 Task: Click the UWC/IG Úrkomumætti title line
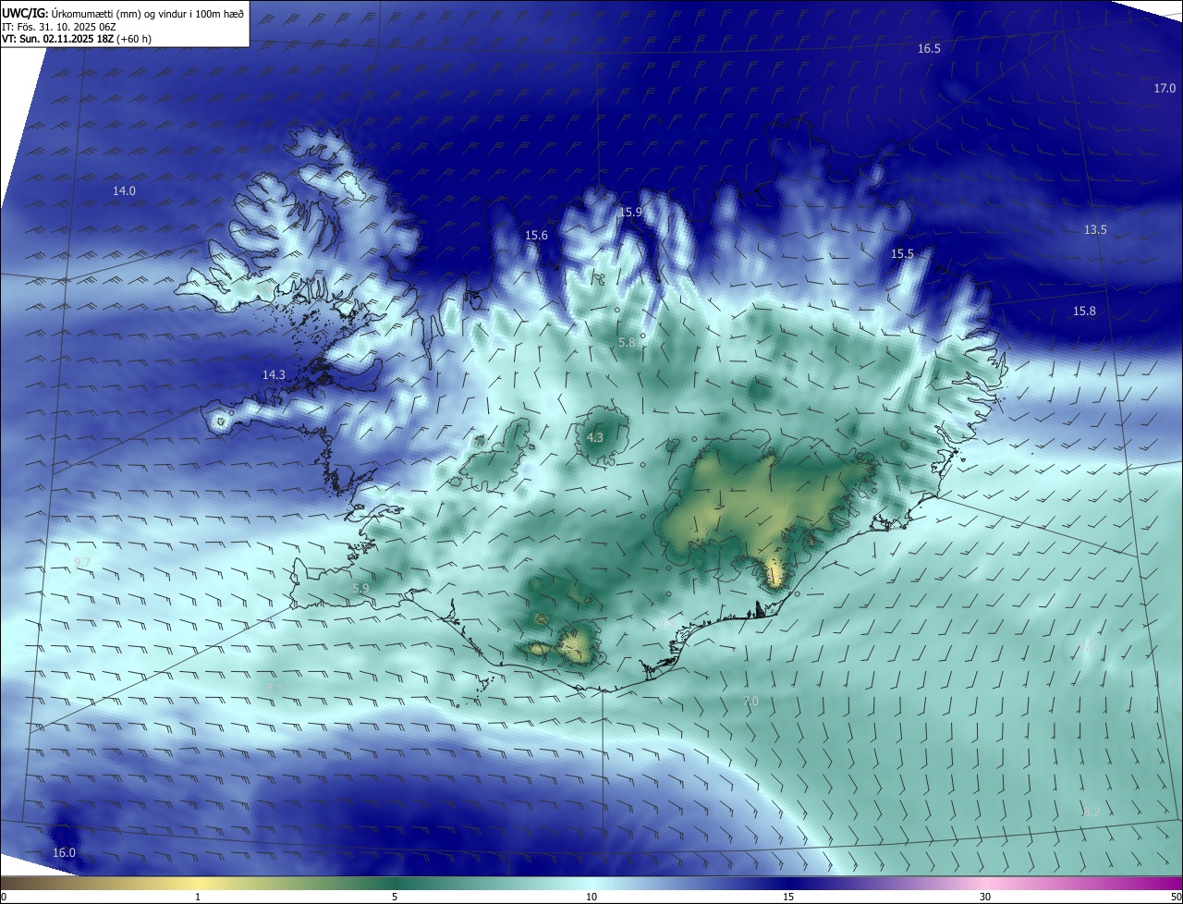tap(123, 13)
